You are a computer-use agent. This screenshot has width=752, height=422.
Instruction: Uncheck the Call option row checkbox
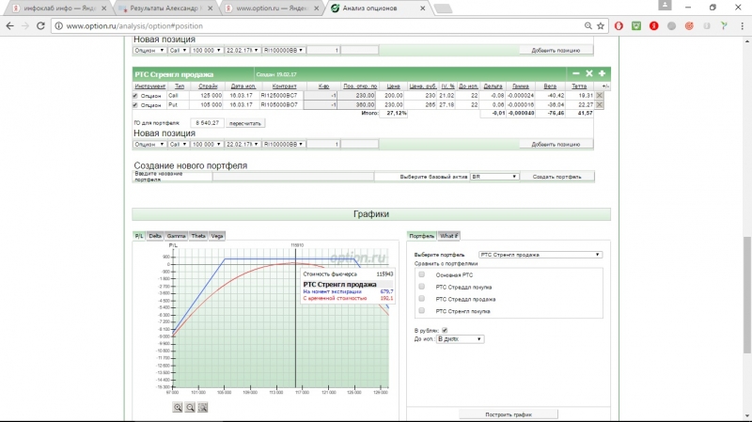coord(135,96)
